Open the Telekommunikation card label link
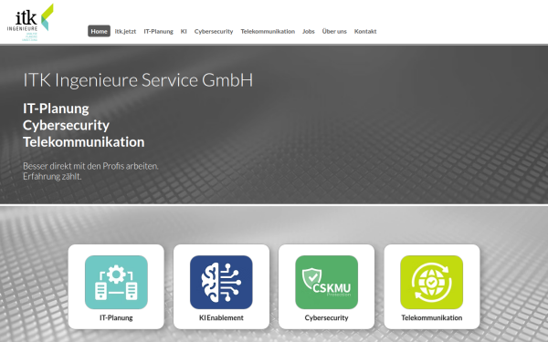Screen dimensions: 548x342 point(432,317)
